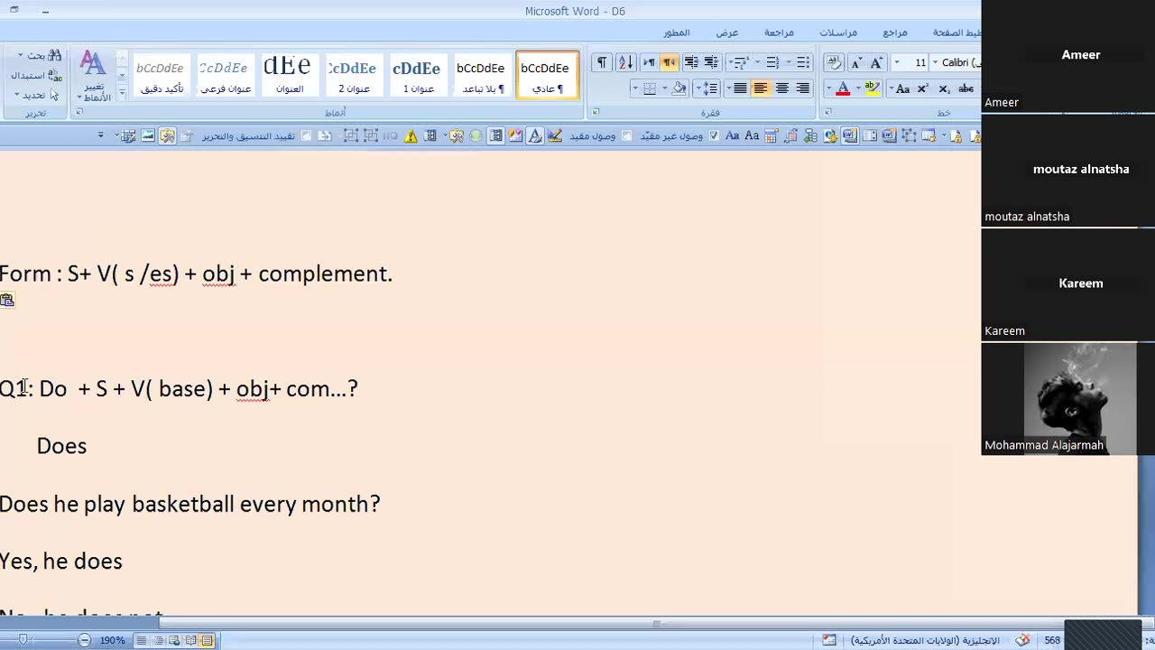Open the Sort A-Z dialog
This screenshot has width=1155, height=650.
(x=625, y=62)
